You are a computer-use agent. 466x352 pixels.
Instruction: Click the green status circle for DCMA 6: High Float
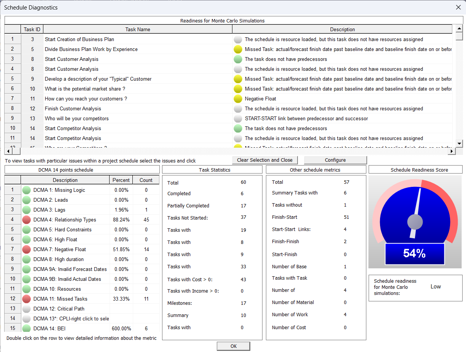(x=26, y=239)
